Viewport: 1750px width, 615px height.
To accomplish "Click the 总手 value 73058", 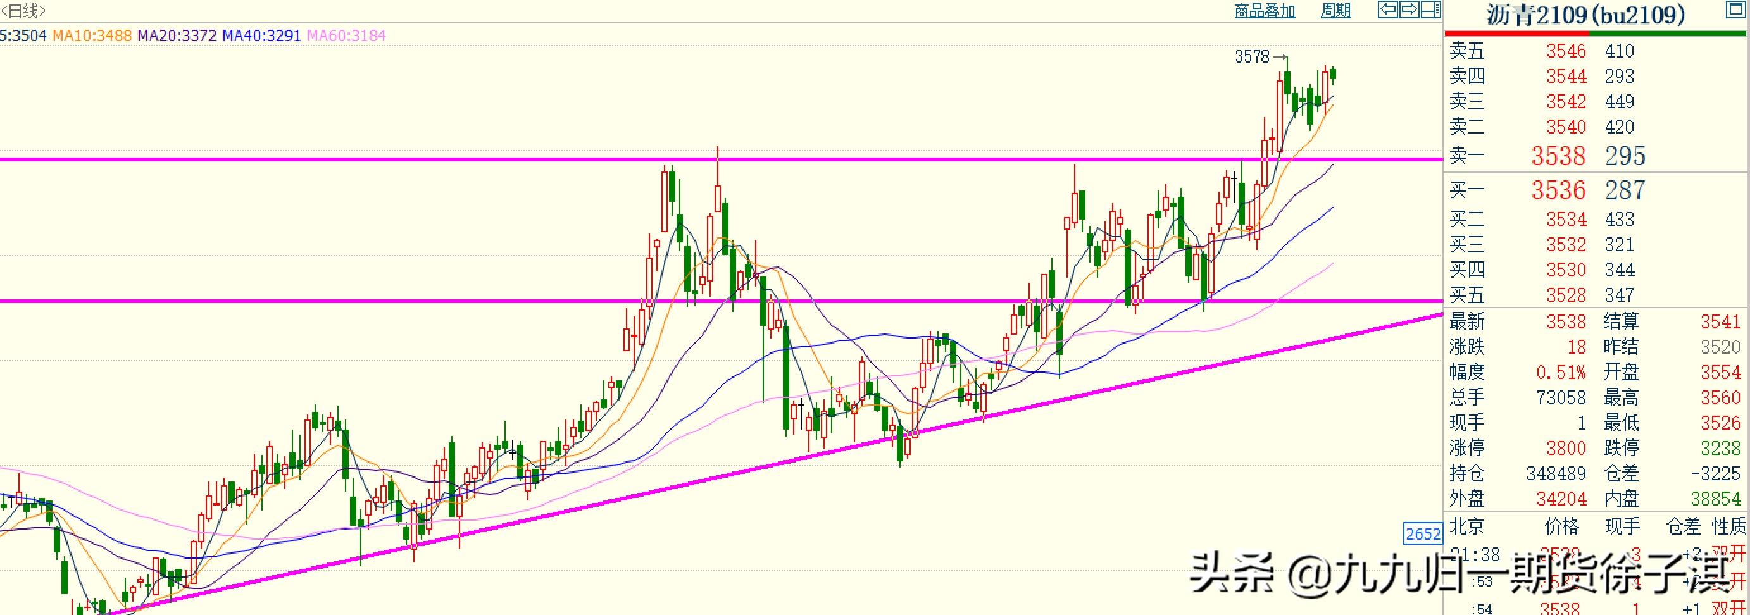I will tap(1561, 397).
